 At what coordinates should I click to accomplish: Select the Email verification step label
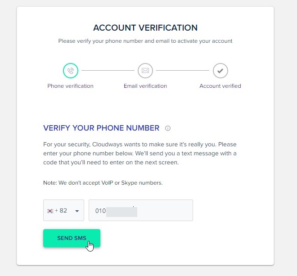[x=145, y=86]
